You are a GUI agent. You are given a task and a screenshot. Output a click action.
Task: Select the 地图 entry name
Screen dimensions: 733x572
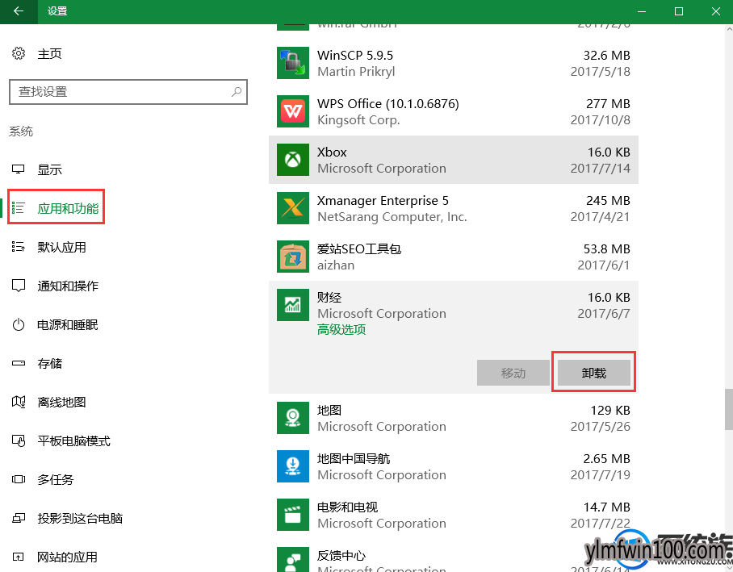[329, 411]
